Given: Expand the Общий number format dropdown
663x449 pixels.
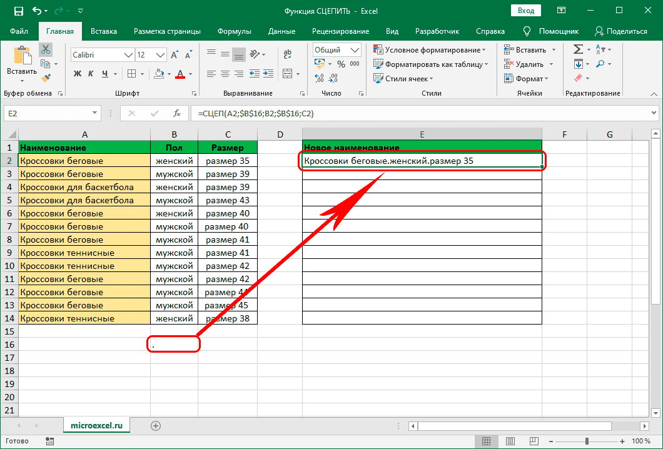Looking at the screenshot, I should coord(355,50).
